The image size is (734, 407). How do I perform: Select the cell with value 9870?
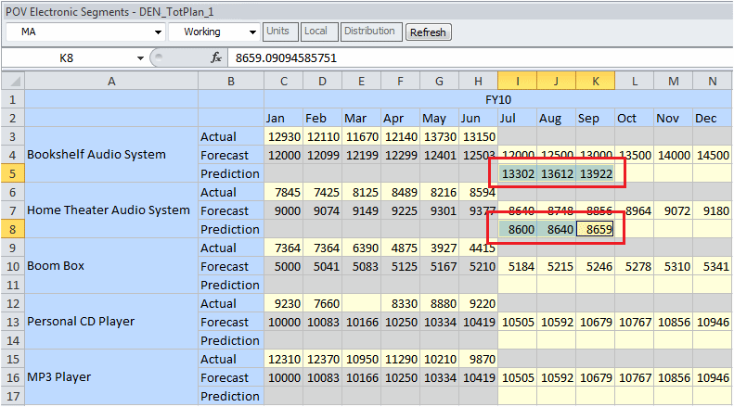[x=478, y=360]
